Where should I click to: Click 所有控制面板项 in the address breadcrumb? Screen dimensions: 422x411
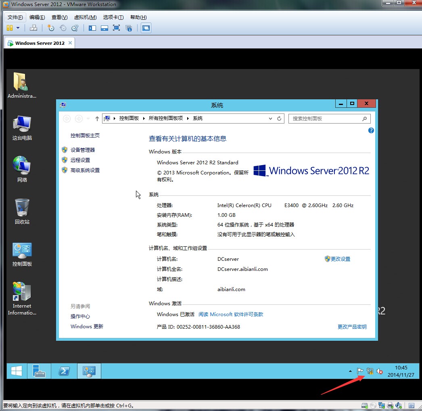click(x=166, y=118)
